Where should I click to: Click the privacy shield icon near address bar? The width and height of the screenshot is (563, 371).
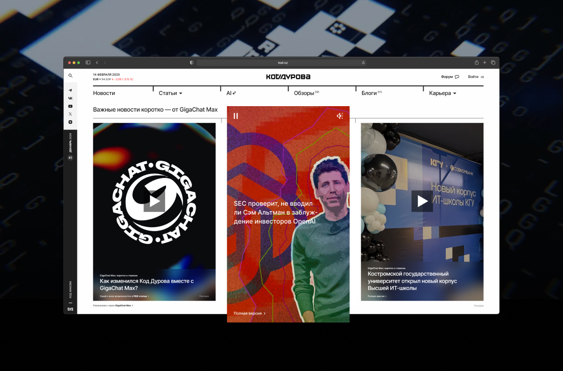click(x=191, y=62)
